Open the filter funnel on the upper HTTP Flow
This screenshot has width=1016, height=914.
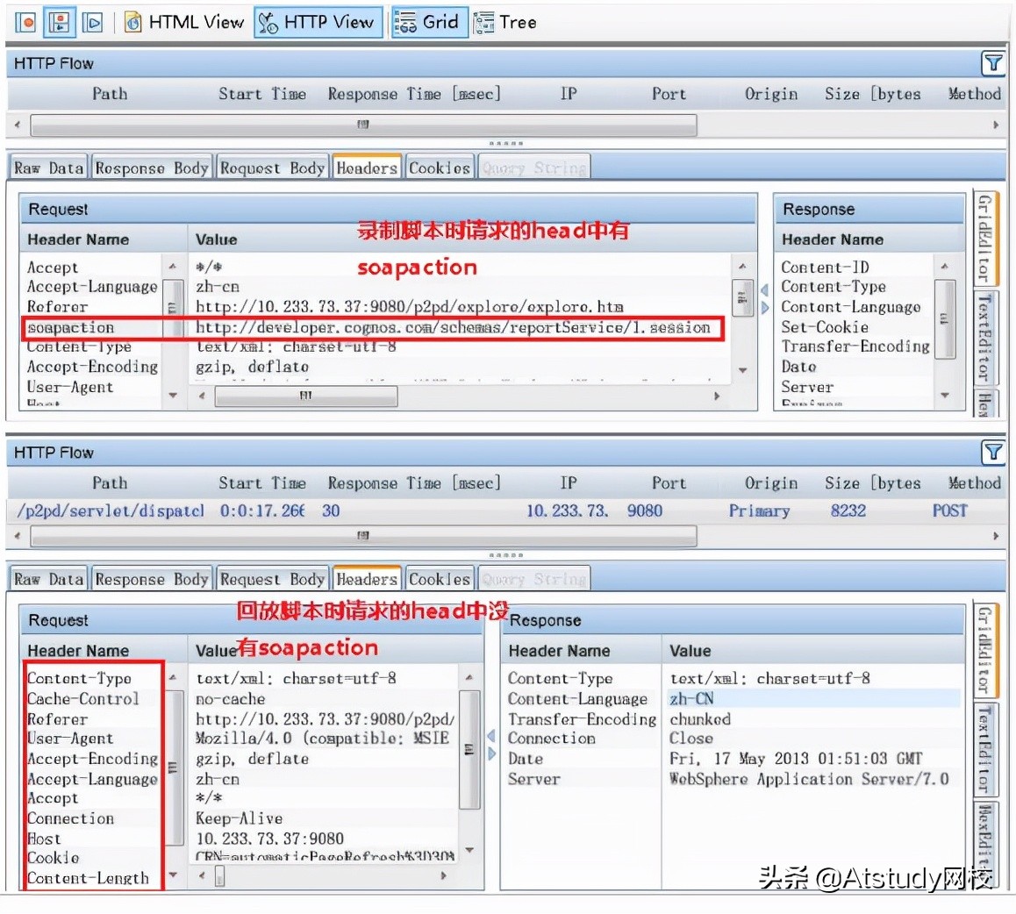coord(992,63)
